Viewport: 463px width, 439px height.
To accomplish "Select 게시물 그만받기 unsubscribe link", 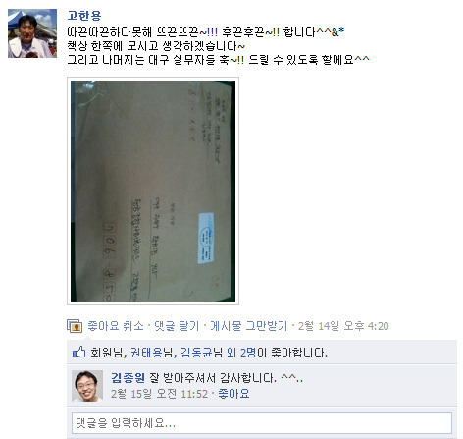I will point(249,326).
